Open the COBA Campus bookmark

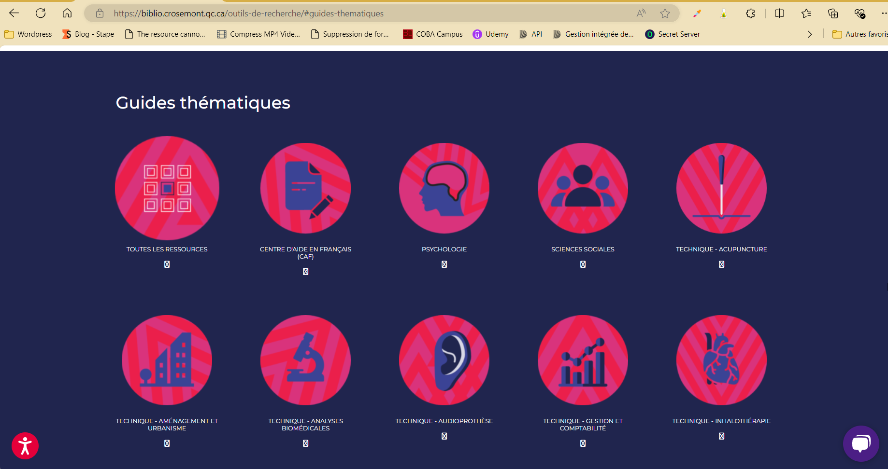[433, 34]
